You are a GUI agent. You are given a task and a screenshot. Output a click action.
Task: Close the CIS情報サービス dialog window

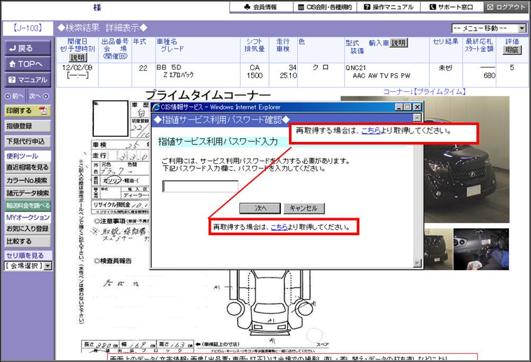point(417,108)
